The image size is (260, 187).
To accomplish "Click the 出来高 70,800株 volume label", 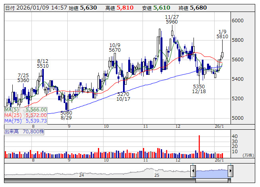I will 24,132.
